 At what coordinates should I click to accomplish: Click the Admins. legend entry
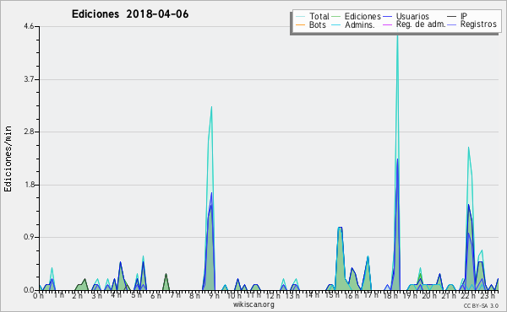tap(353, 24)
